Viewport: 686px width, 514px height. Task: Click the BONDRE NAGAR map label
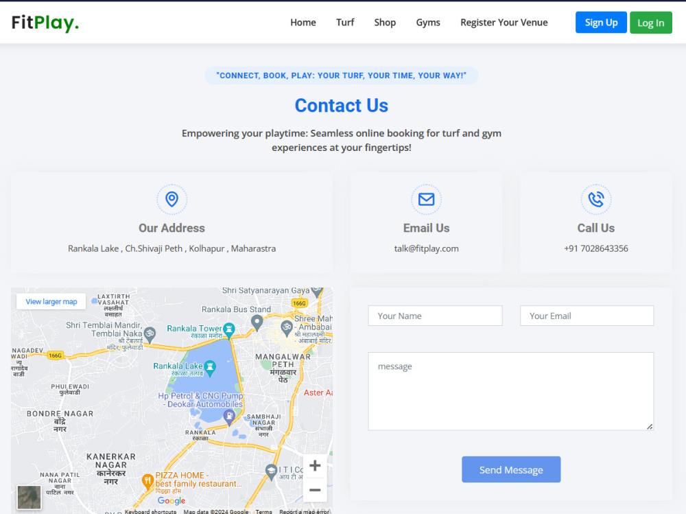pyautogui.click(x=60, y=421)
